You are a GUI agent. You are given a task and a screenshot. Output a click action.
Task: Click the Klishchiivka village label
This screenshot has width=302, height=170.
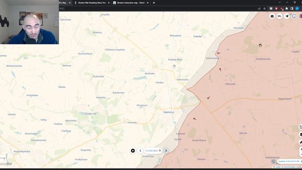point(148,156)
